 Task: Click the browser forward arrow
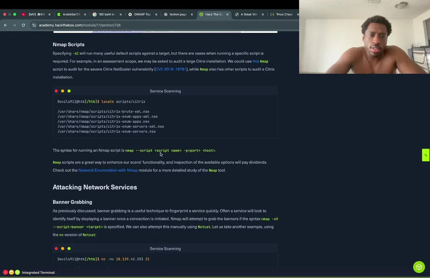14,25
